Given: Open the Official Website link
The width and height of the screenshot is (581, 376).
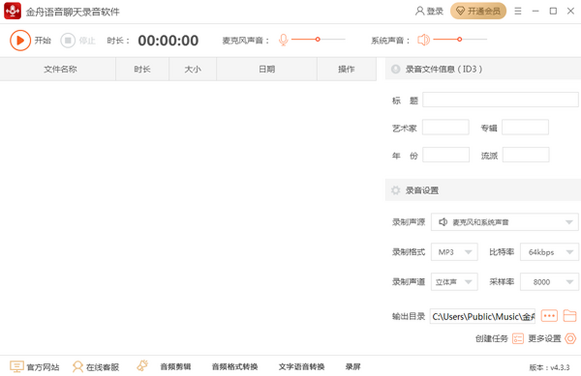Looking at the screenshot, I should coord(35,367).
